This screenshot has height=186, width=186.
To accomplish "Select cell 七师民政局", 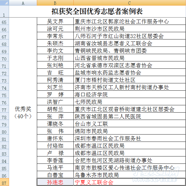I will tap(130, 101).
